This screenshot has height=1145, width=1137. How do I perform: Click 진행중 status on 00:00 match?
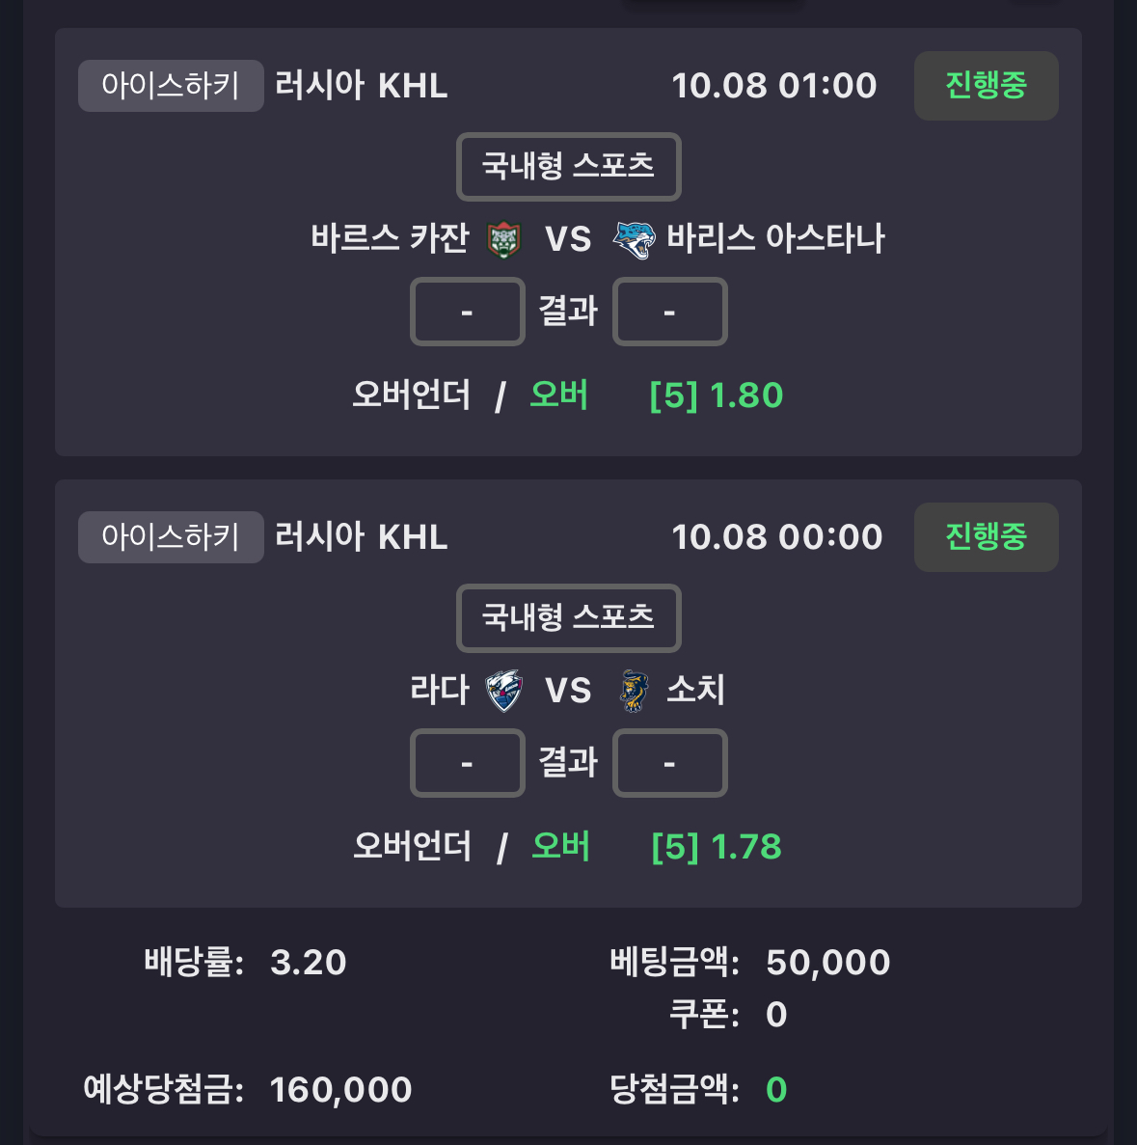986,537
